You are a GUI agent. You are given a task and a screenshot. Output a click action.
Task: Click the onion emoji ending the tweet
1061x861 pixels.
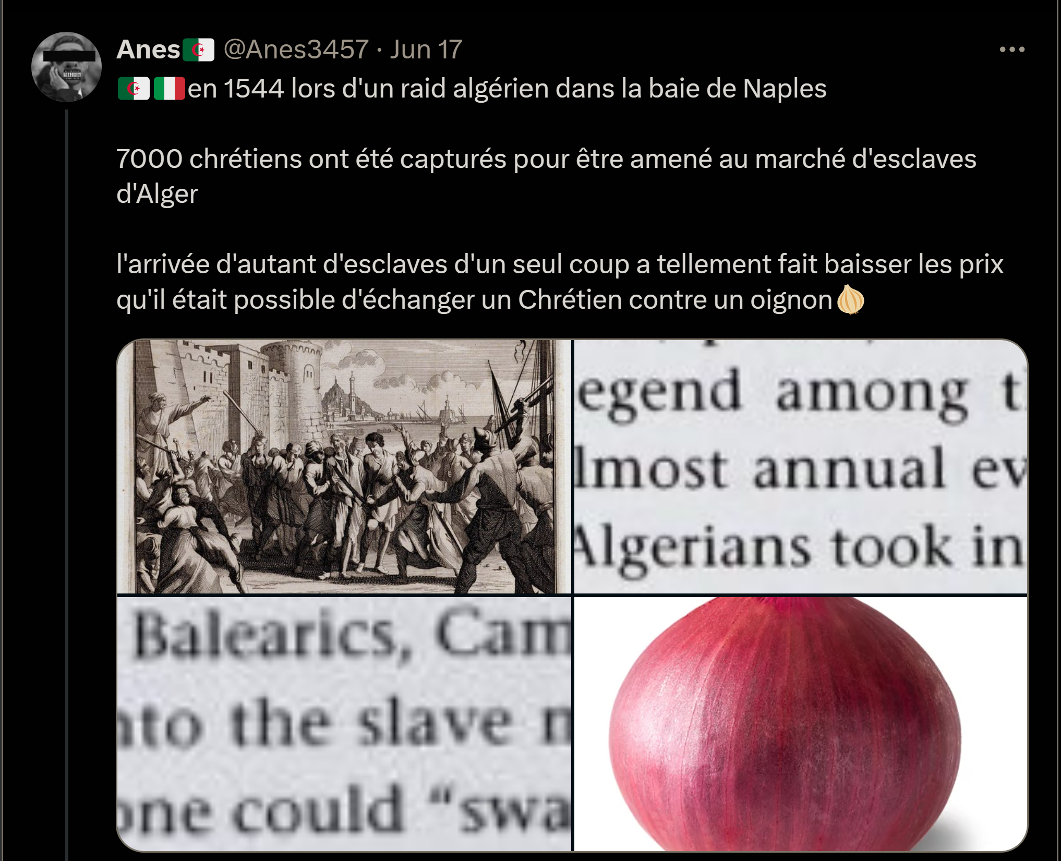[x=850, y=300]
